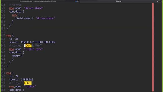Click the closing brace in line 235
The height and width of the screenshot is (92, 163).
tap(7, 29)
